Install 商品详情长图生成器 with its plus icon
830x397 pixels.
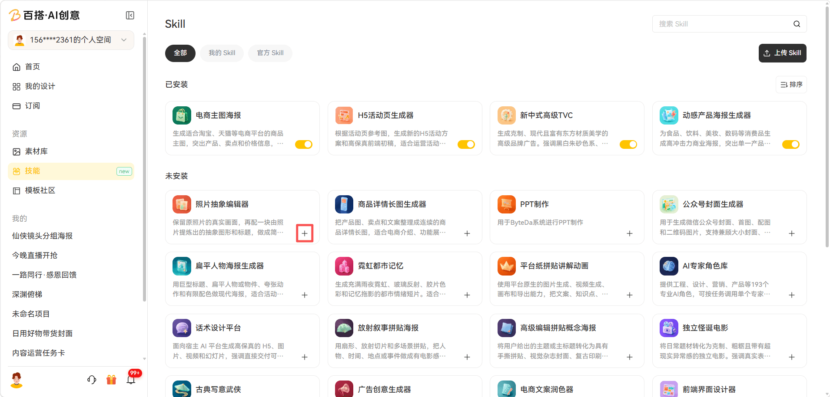coord(467,233)
